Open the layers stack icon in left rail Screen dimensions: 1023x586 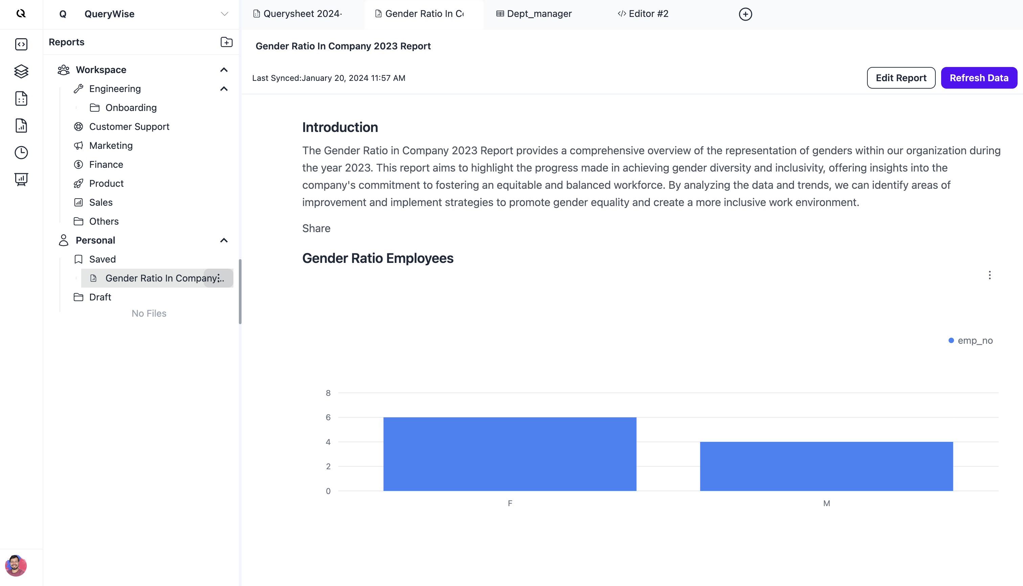(x=21, y=71)
